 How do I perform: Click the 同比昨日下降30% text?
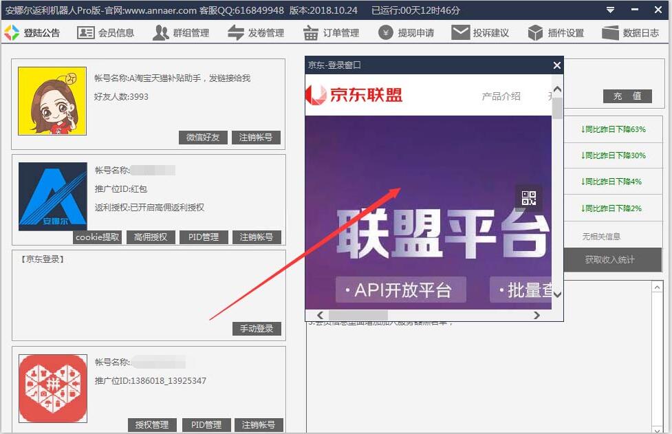click(614, 155)
